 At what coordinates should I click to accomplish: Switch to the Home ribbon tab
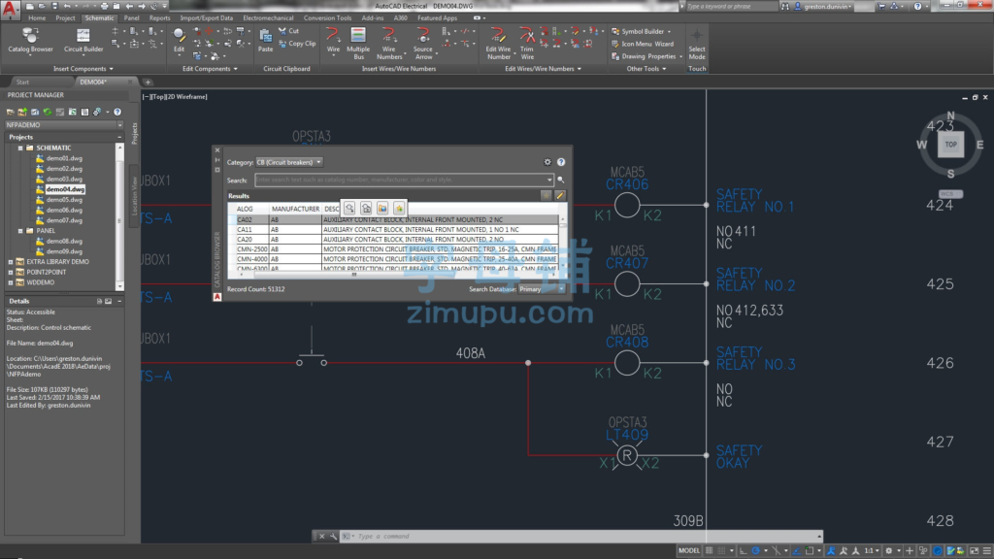(x=37, y=18)
